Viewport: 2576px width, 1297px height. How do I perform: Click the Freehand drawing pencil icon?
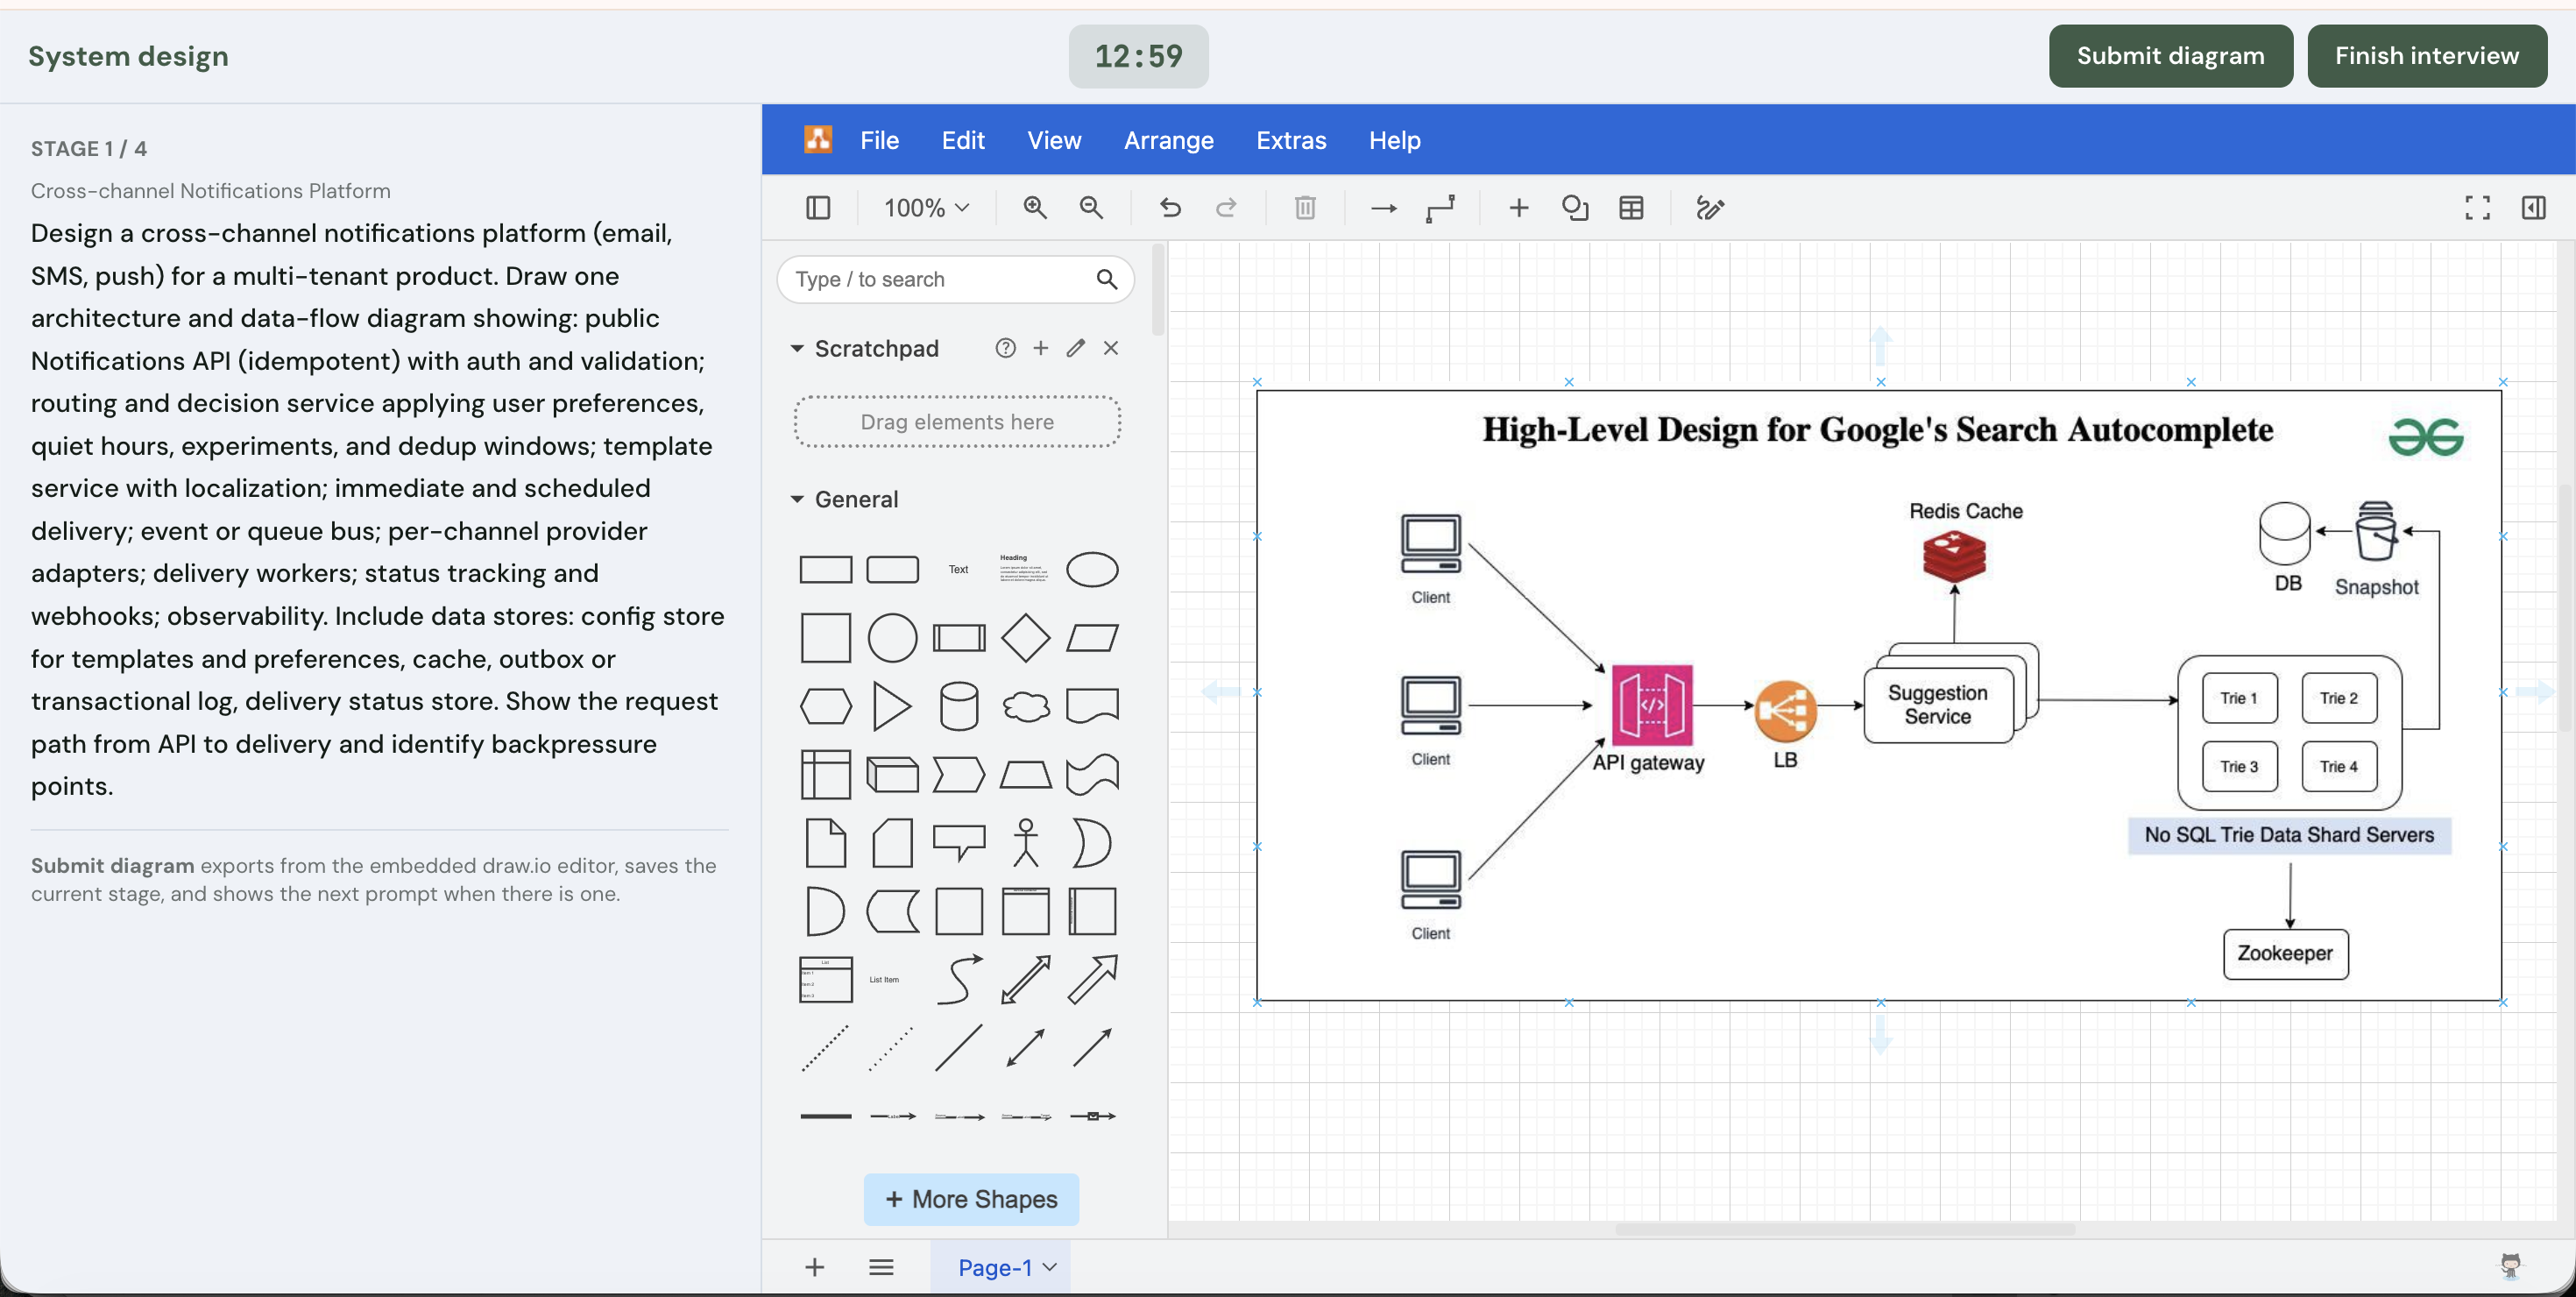(x=1710, y=207)
